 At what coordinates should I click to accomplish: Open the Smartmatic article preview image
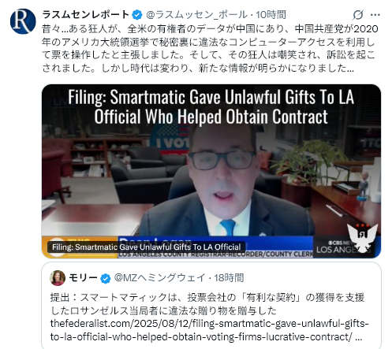(211, 171)
